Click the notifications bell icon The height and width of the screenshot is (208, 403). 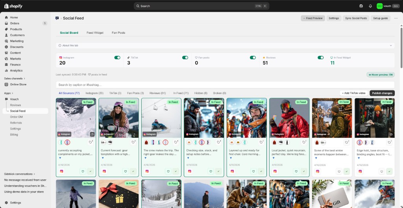point(370,6)
